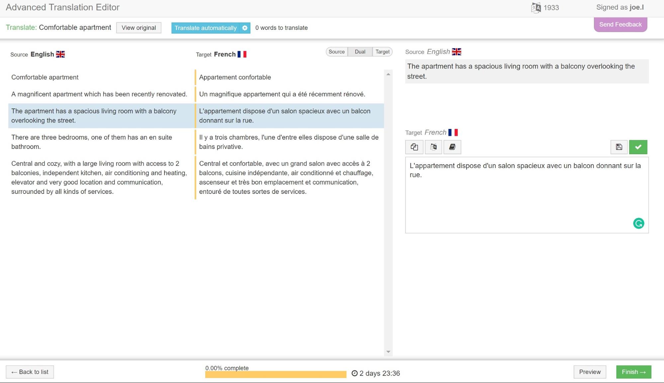Open automatic translation settings gear
664x383 pixels.
tap(245, 28)
